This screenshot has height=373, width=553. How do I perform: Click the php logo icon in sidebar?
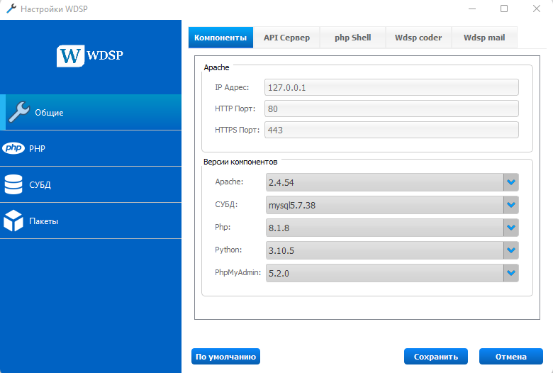point(13,148)
